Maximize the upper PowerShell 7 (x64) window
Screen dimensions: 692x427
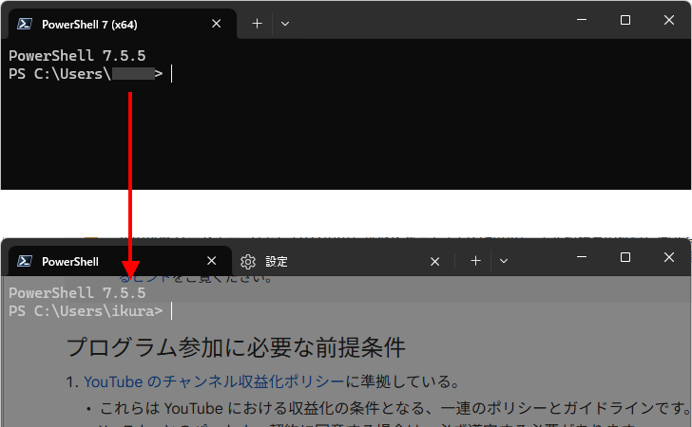625,20
